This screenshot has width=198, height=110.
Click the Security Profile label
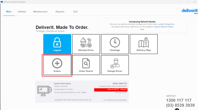[x=121, y=93]
